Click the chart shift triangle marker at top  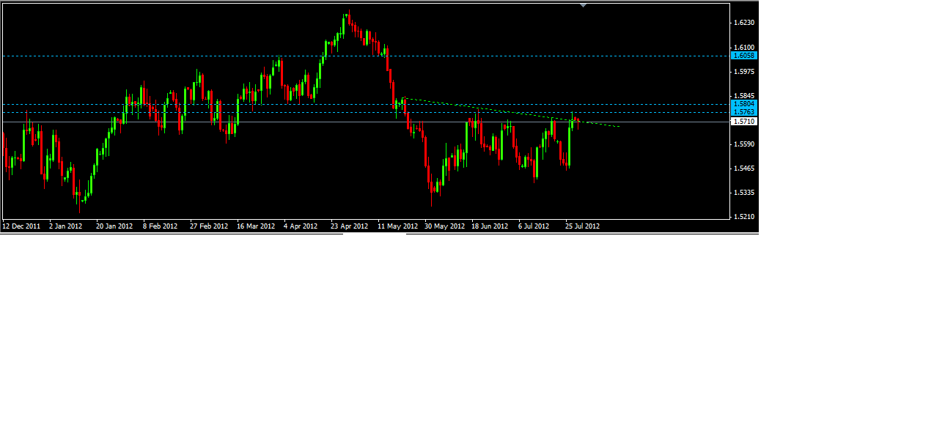point(583,5)
